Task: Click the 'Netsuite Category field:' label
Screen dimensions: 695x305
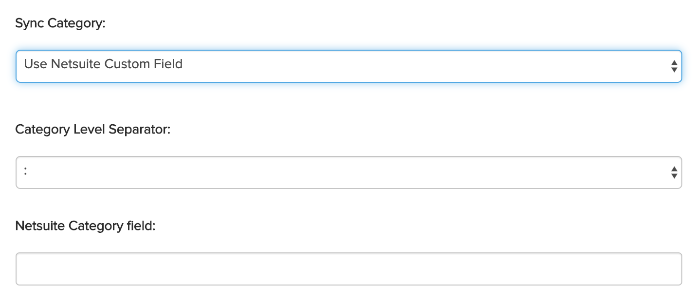Action: pyautogui.click(x=85, y=226)
